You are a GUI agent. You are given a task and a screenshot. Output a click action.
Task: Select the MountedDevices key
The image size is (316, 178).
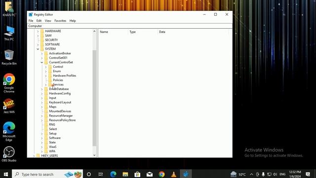(x=60, y=111)
